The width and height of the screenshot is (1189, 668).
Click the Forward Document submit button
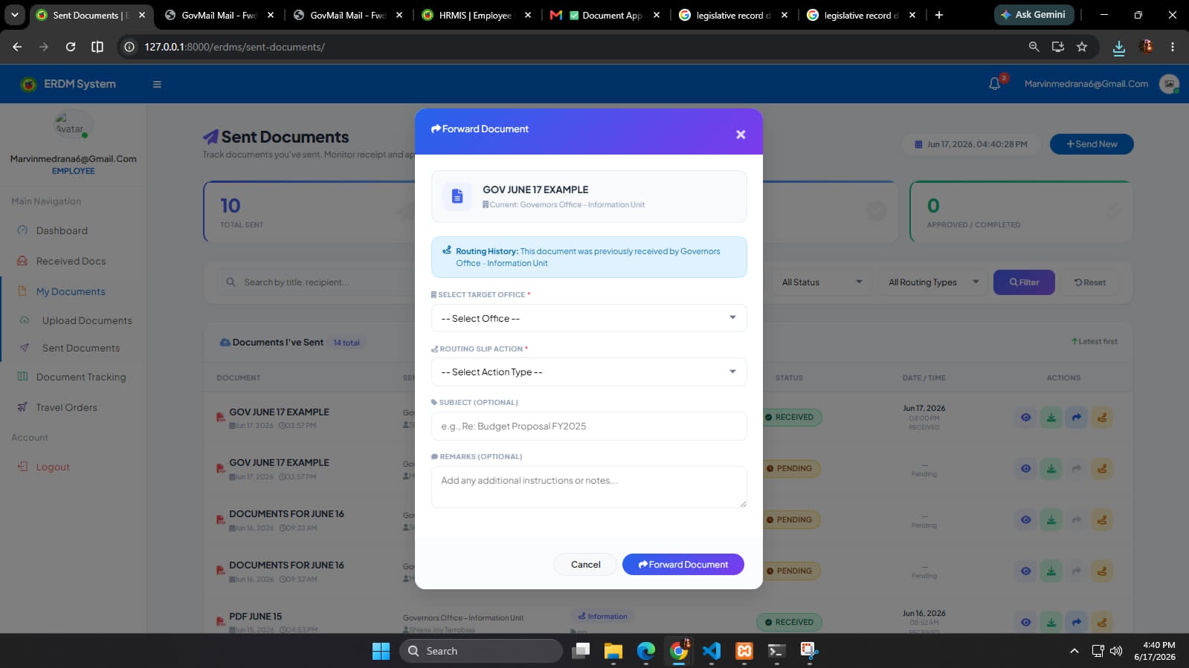coord(683,564)
